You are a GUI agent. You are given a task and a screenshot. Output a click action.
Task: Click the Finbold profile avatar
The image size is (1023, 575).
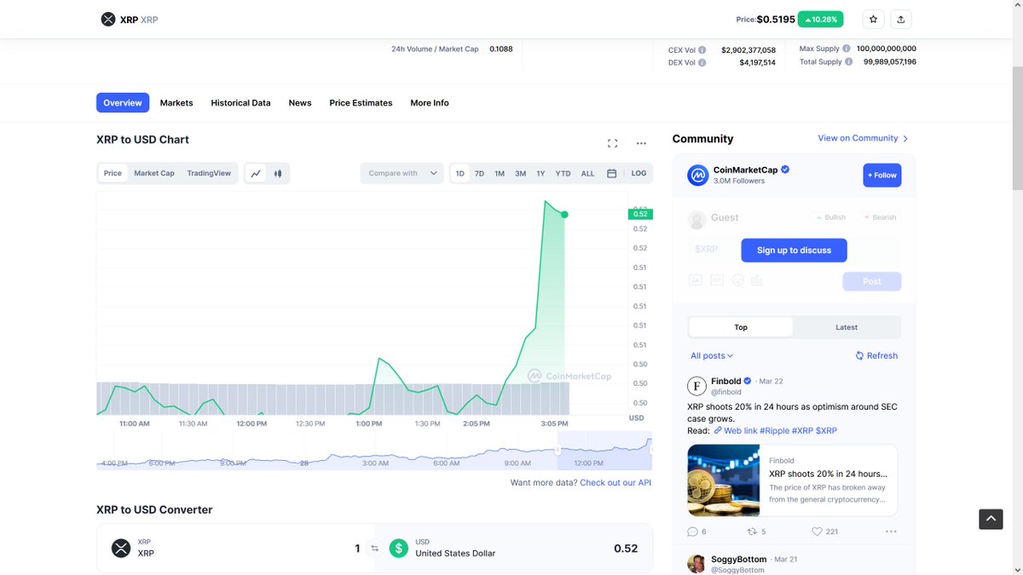pyautogui.click(x=696, y=386)
